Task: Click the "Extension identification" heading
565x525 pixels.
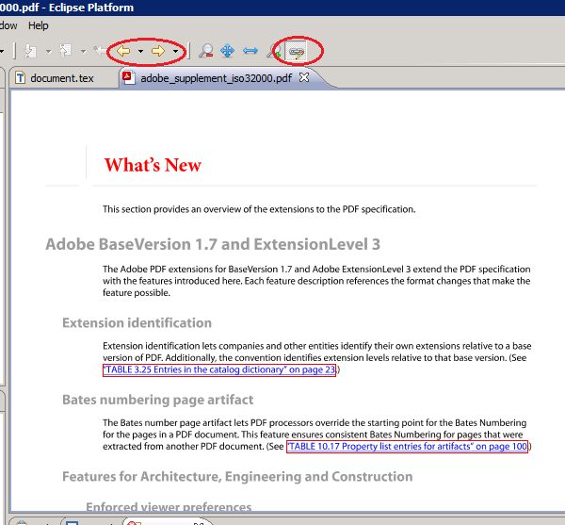Action: (137, 322)
